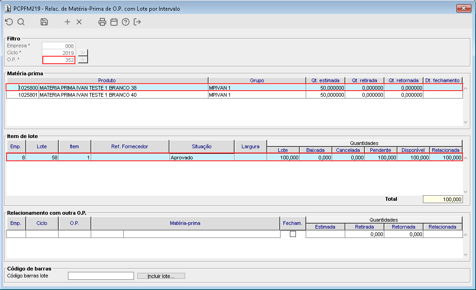
Task: Click the Item de lote scroll down arrow
Action: pos(466,192)
